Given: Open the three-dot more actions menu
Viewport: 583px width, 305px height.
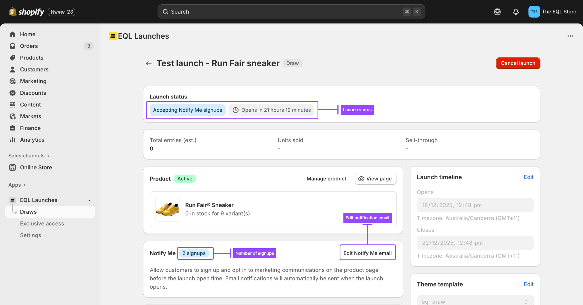Looking at the screenshot, I should (x=570, y=36).
